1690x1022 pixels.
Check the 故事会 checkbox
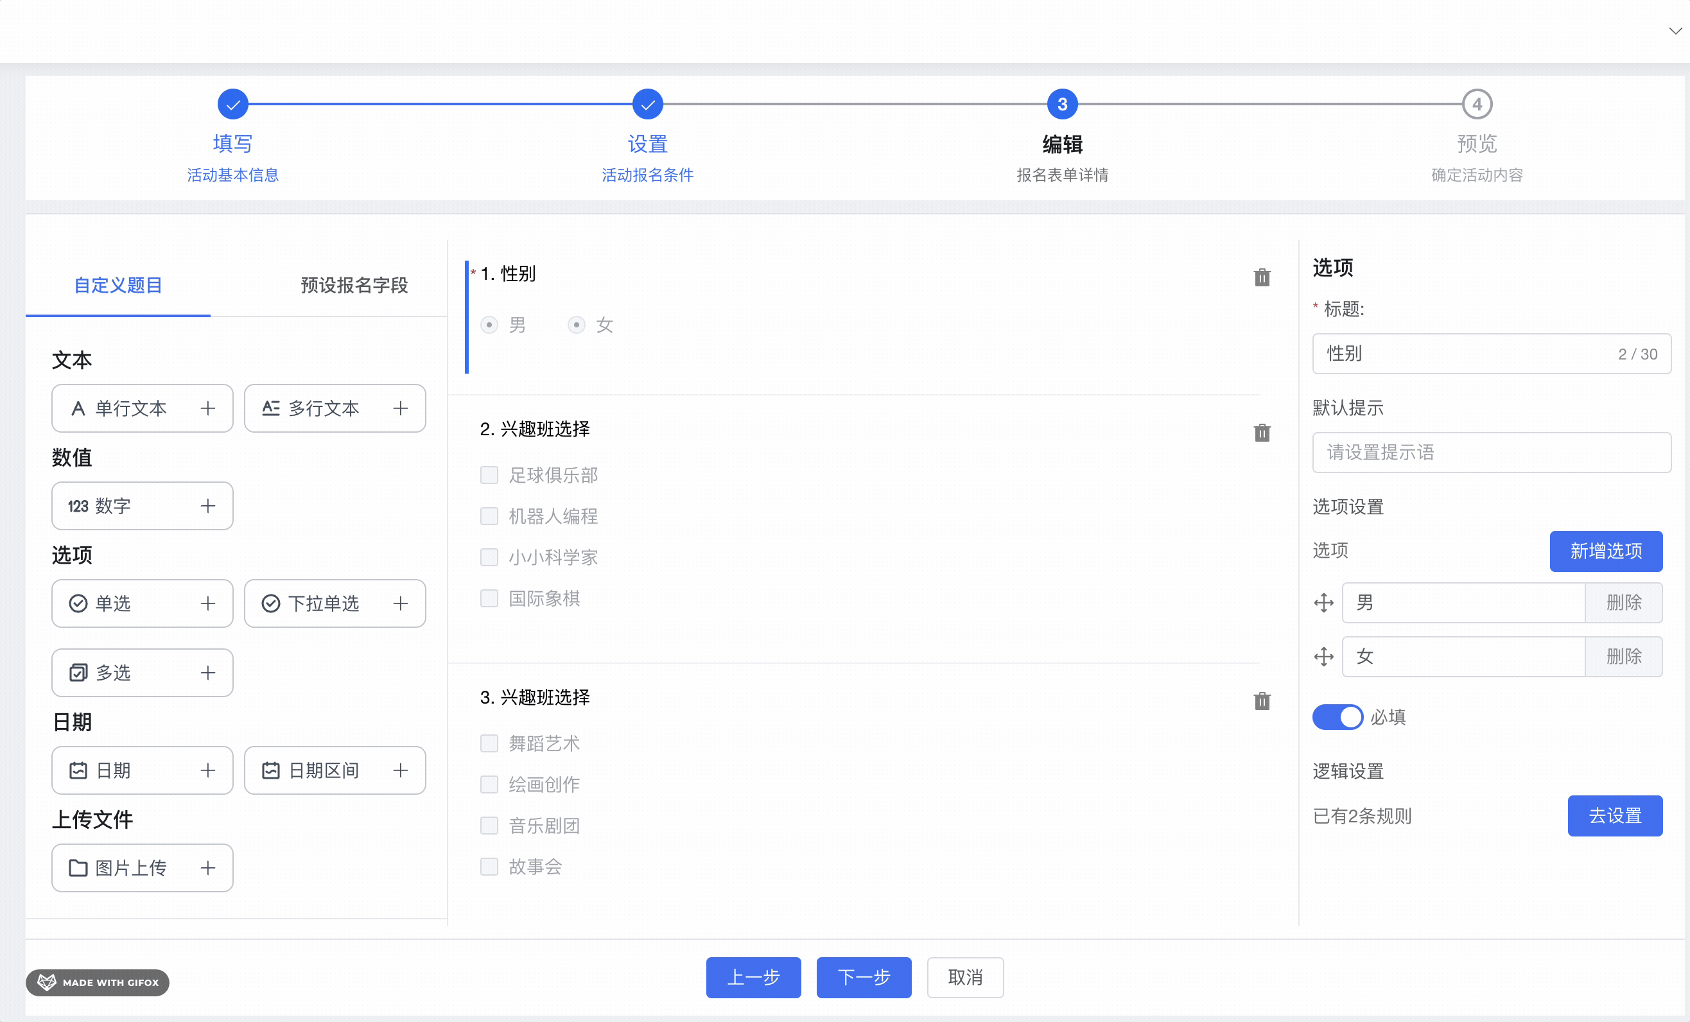[489, 866]
